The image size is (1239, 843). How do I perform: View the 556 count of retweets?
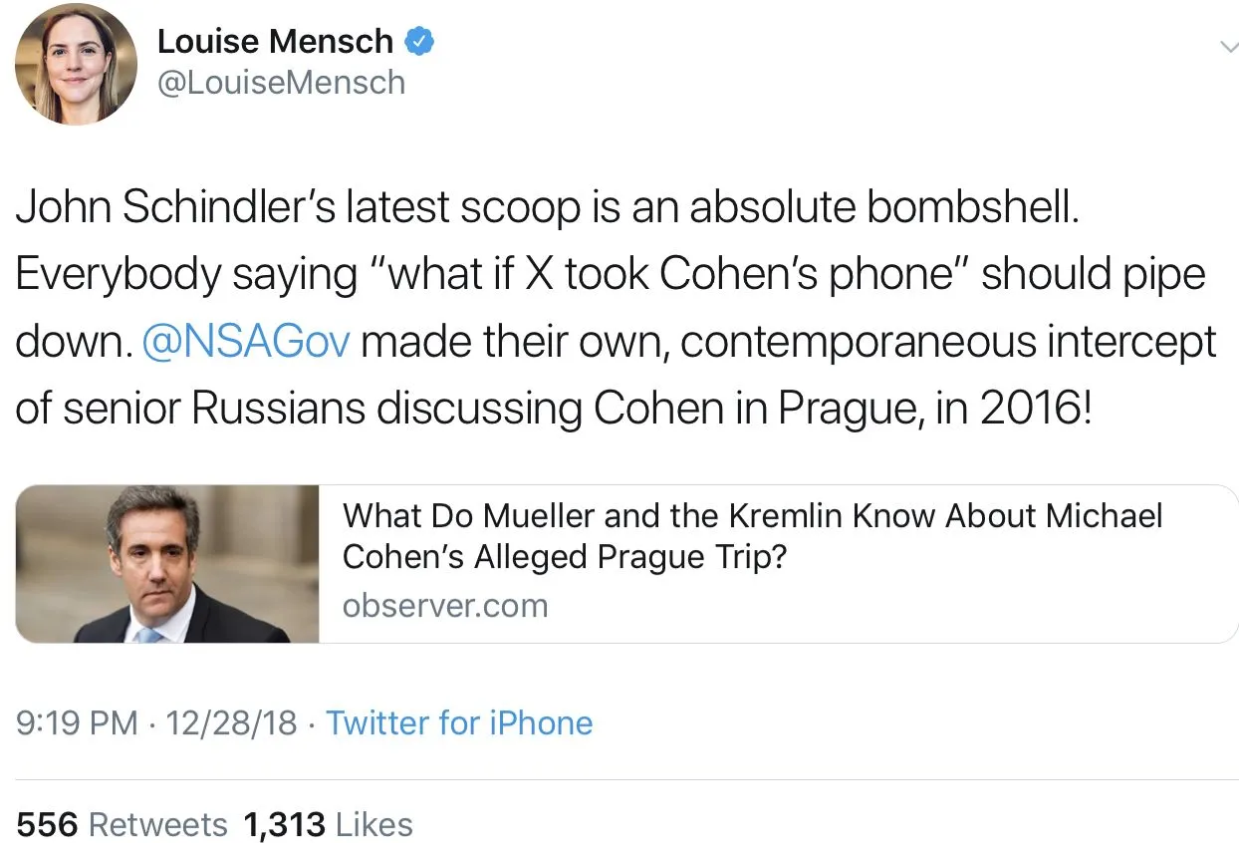[x=47, y=824]
